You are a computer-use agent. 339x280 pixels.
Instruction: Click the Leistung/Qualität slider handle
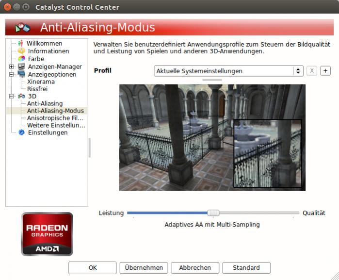(213, 213)
